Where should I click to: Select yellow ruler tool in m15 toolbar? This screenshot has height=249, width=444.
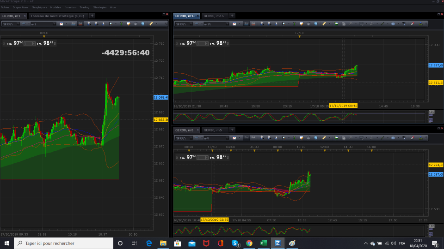click(324, 24)
